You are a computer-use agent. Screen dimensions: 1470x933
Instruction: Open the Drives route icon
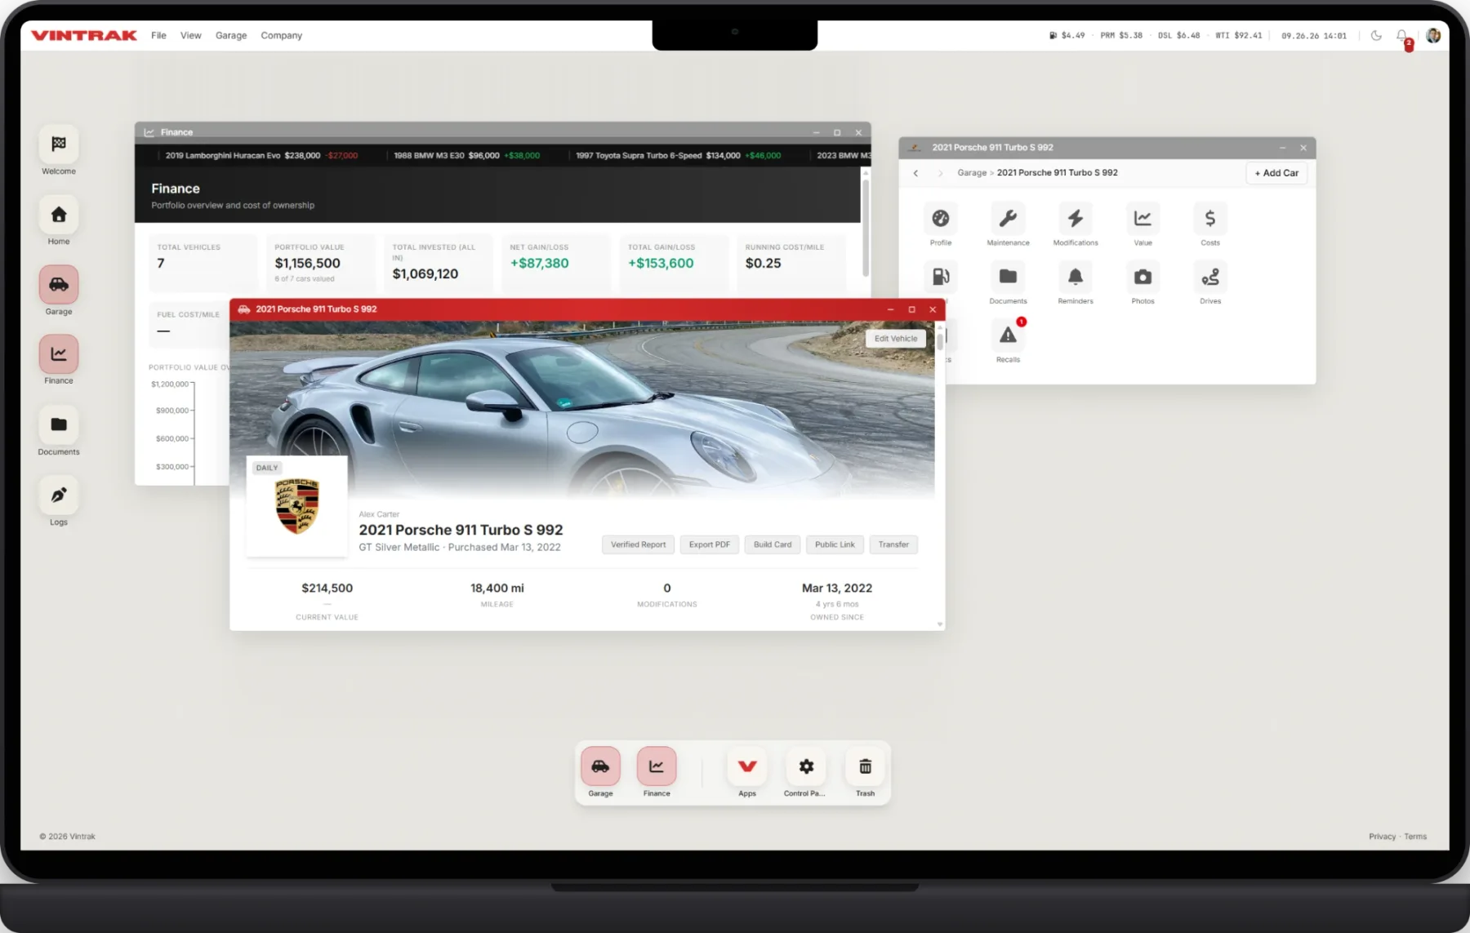(x=1210, y=277)
